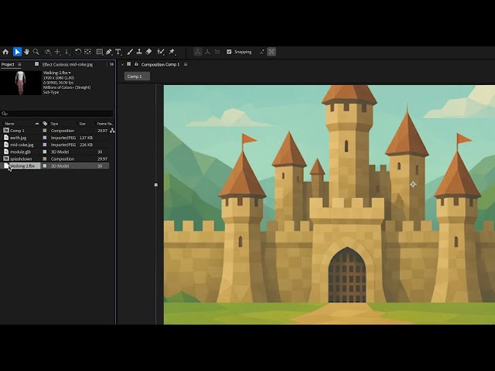Select the Type text tool
Viewport: 495px width, 371px height.
118,52
